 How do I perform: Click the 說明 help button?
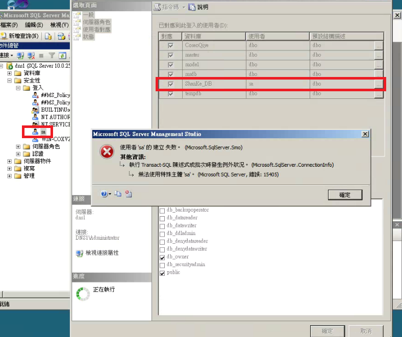coord(198,7)
